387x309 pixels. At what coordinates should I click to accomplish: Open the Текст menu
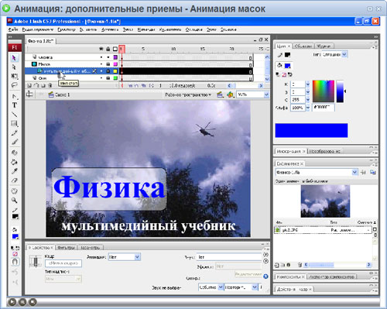128,29
